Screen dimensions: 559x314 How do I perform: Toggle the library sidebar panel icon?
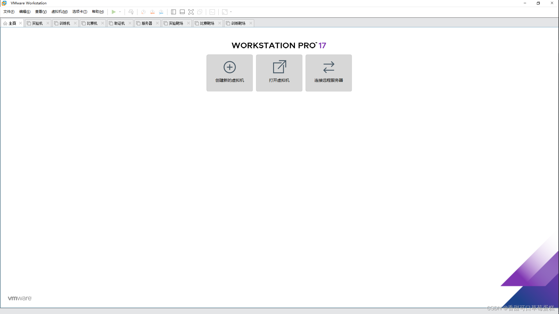pos(174,12)
